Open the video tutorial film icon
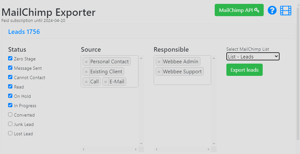 286,10
